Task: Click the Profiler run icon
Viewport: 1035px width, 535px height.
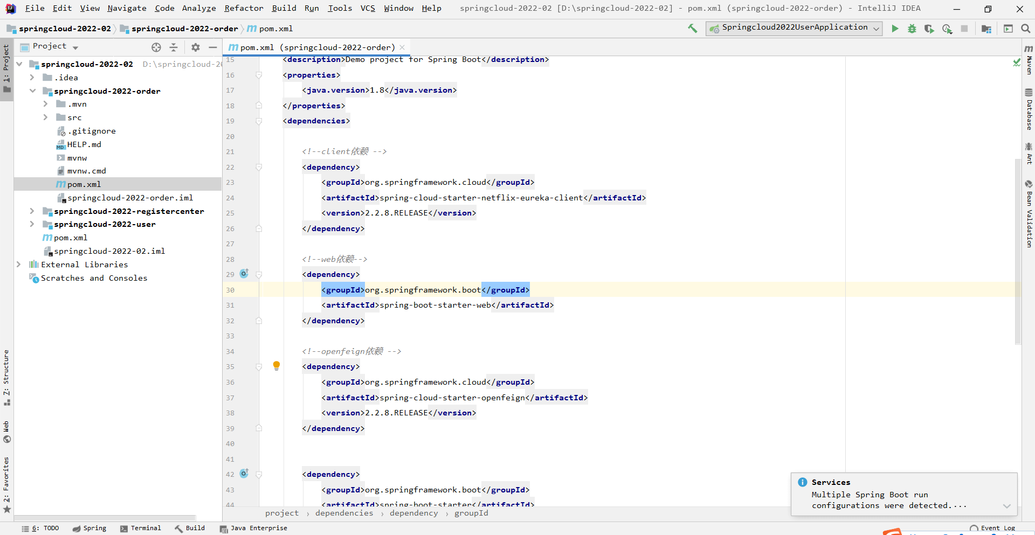Action: (x=947, y=29)
